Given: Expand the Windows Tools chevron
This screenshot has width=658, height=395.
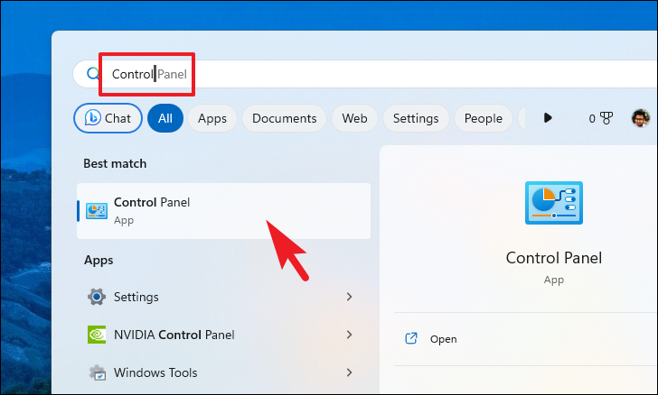Looking at the screenshot, I should tap(349, 372).
